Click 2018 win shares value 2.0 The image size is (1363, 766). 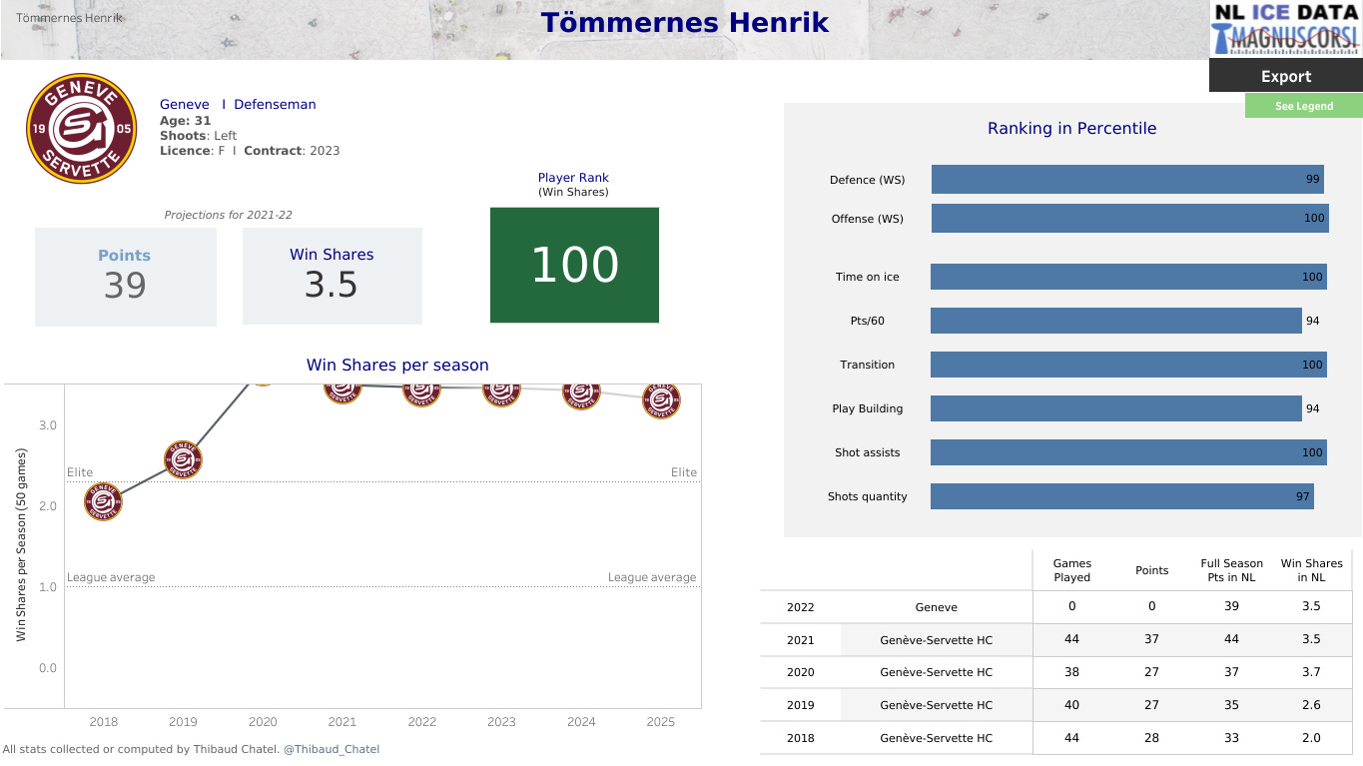tap(1311, 738)
